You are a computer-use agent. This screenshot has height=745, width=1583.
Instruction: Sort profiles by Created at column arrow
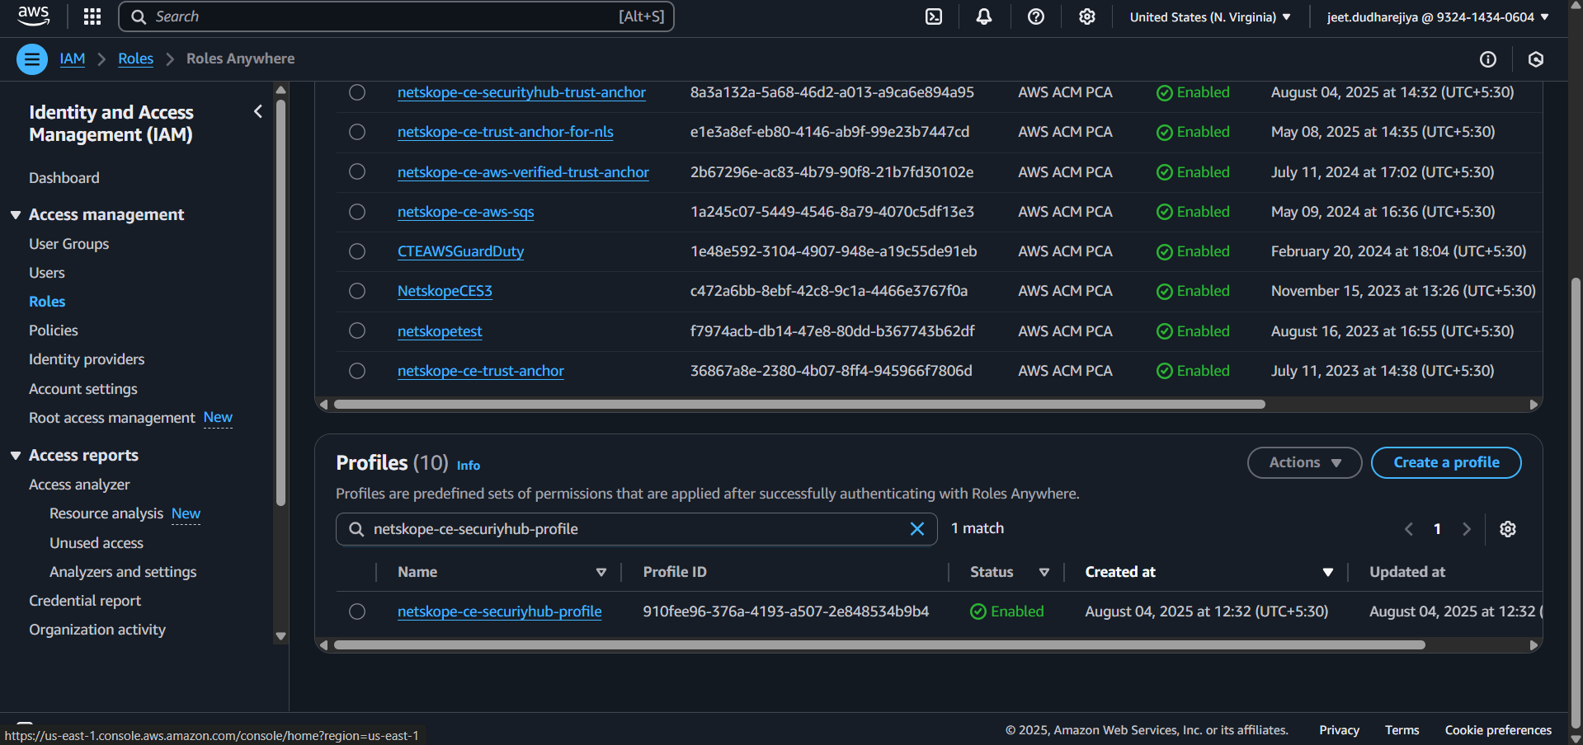click(x=1328, y=572)
